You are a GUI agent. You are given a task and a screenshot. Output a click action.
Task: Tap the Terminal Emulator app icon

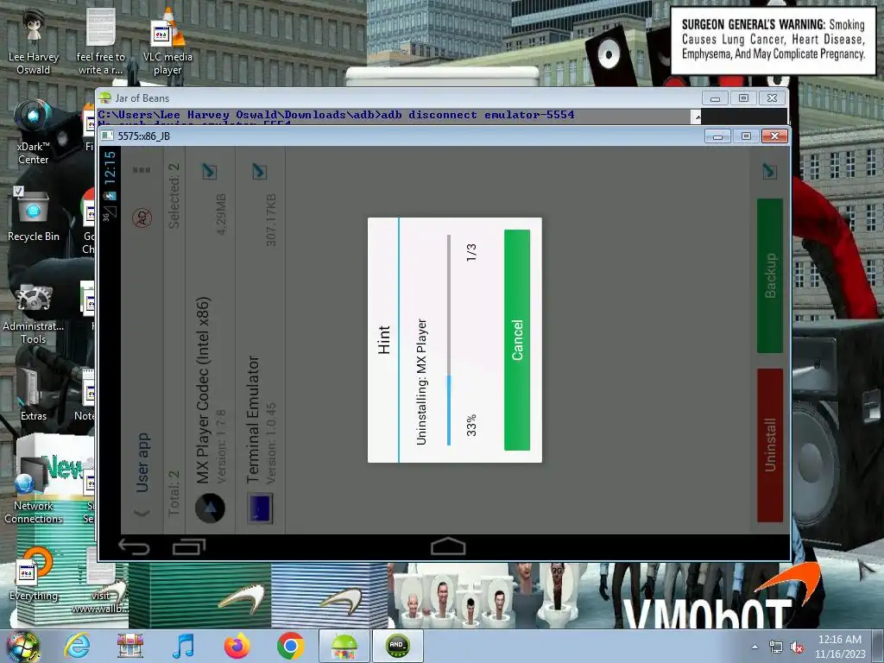260,508
